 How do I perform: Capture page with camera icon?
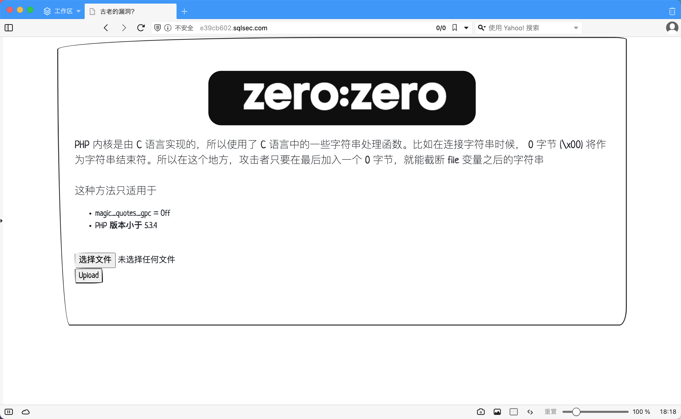(481, 412)
